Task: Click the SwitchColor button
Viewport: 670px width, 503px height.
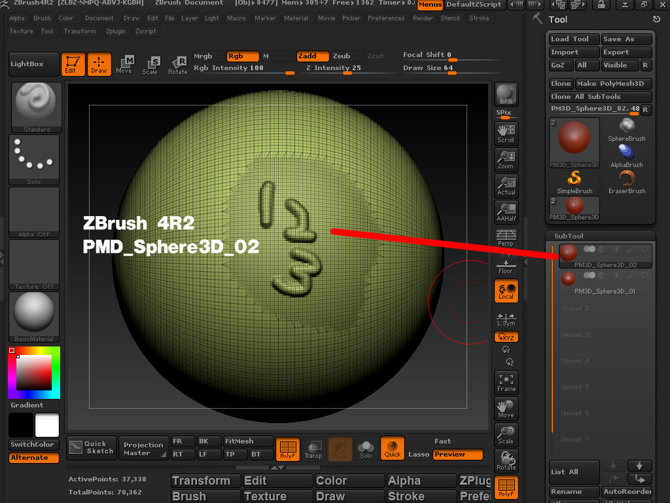Action: click(x=34, y=445)
